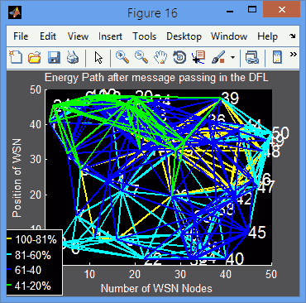The width and height of the screenshot is (306, 303).
Task: Click node label 42 in the plot
Action: click(x=244, y=199)
